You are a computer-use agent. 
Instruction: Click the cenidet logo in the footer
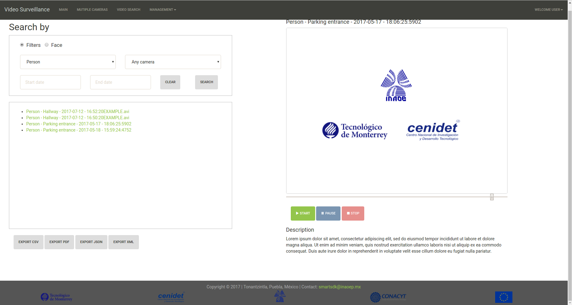tap(171, 297)
